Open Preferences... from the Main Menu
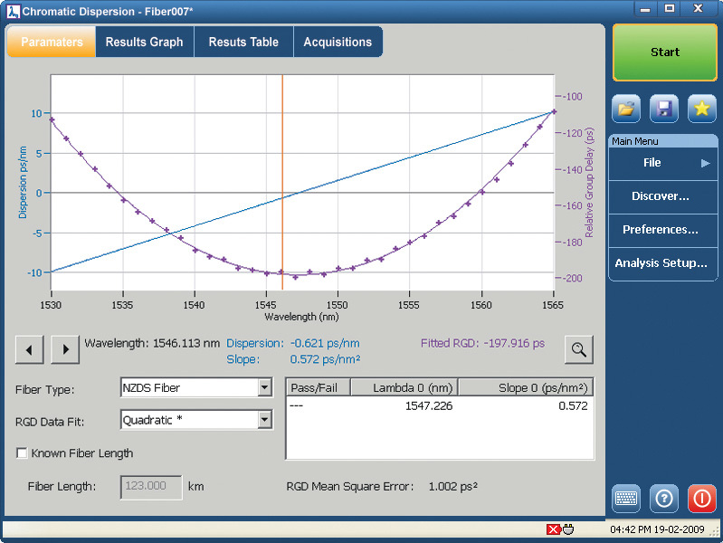The width and height of the screenshot is (723, 543). tap(663, 230)
